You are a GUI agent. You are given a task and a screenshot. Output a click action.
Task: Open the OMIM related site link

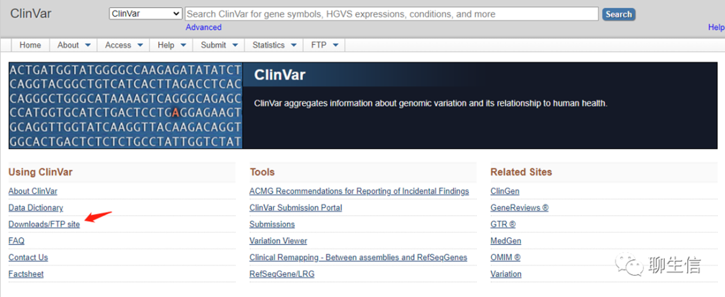click(505, 257)
